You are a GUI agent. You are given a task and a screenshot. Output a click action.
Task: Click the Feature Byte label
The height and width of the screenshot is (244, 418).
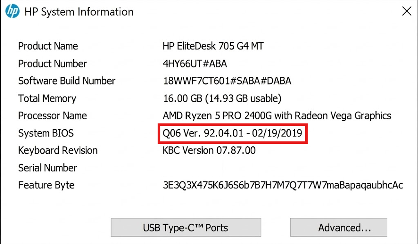click(x=46, y=185)
